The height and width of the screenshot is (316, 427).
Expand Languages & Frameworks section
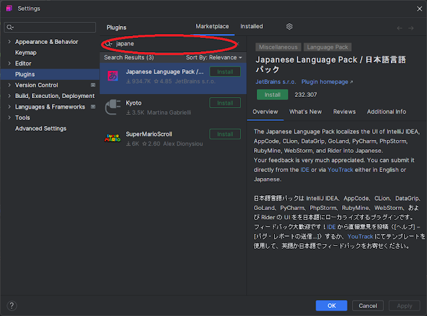point(9,107)
